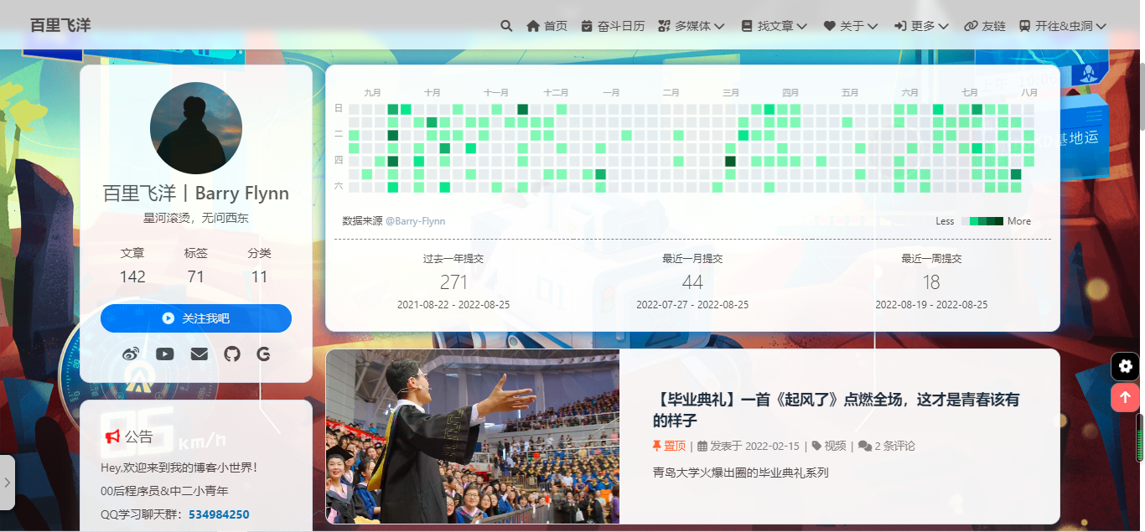This screenshot has width=1145, height=532.
Task: Click the date range 2022-08-19 - 2022-08-25
Action: coord(931,305)
